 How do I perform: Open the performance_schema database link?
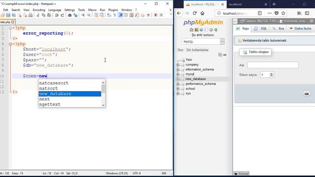(x=200, y=84)
